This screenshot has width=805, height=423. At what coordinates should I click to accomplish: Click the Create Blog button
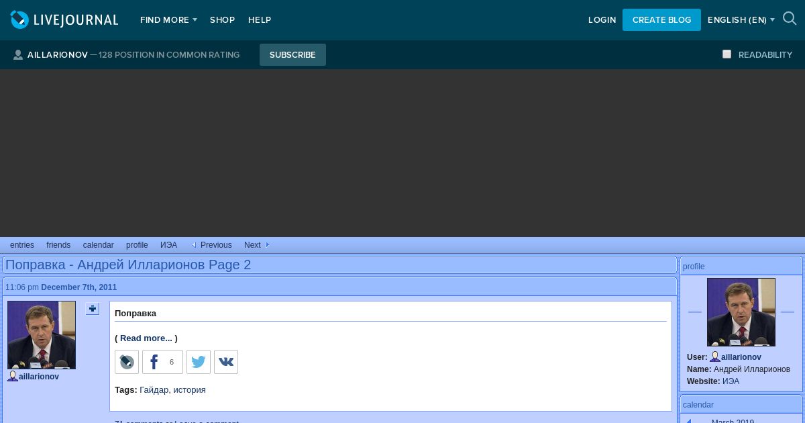coord(661,20)
